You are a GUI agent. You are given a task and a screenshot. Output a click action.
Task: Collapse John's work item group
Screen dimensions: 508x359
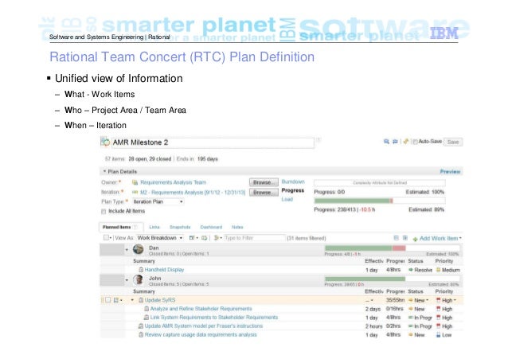pos(127,280)
